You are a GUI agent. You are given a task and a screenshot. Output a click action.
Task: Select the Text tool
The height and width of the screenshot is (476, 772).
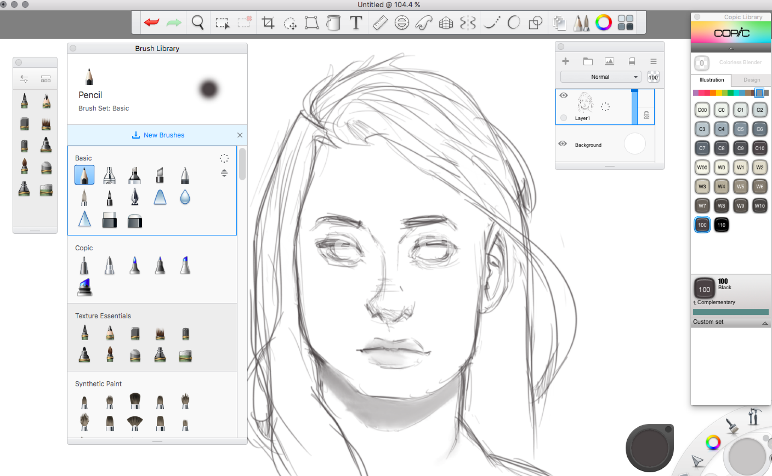click(355, 22)
